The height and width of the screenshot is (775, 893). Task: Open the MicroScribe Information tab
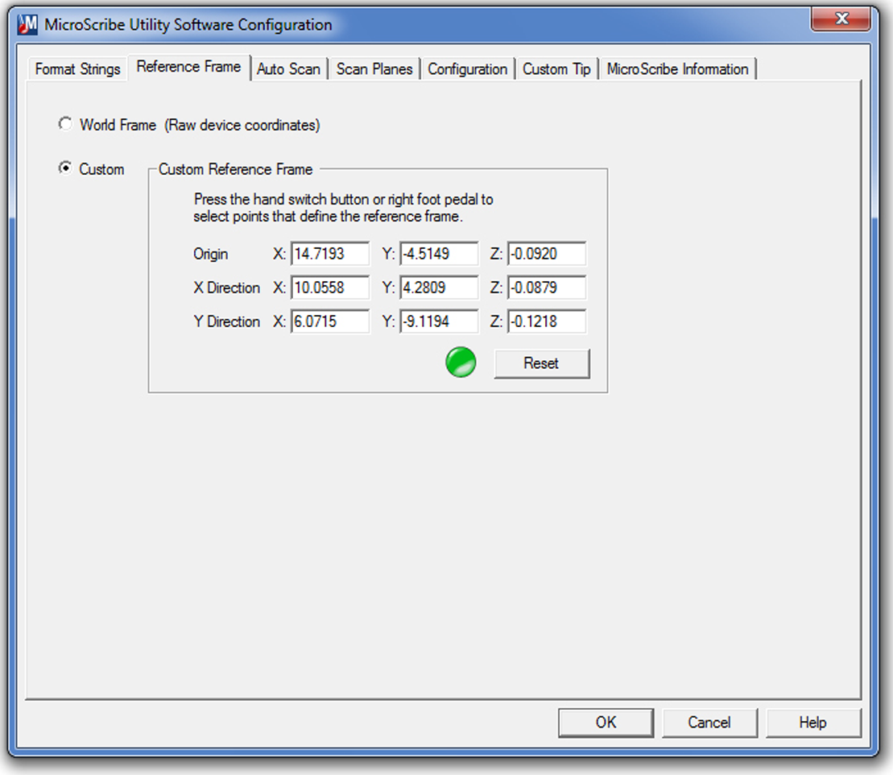click(678, 69)
